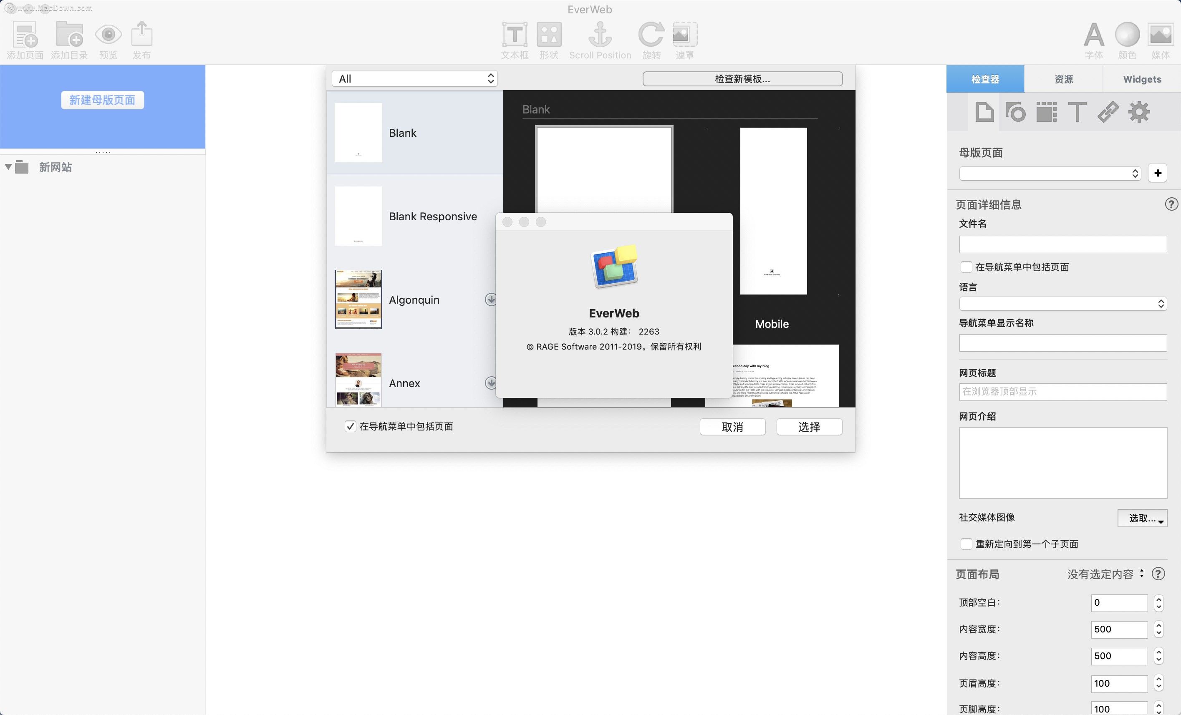This screenshot has width=1181, height=715.
Task: Click stepper for 顶部空白 value
Action: pyautogui.click(x=1158, y=603)
